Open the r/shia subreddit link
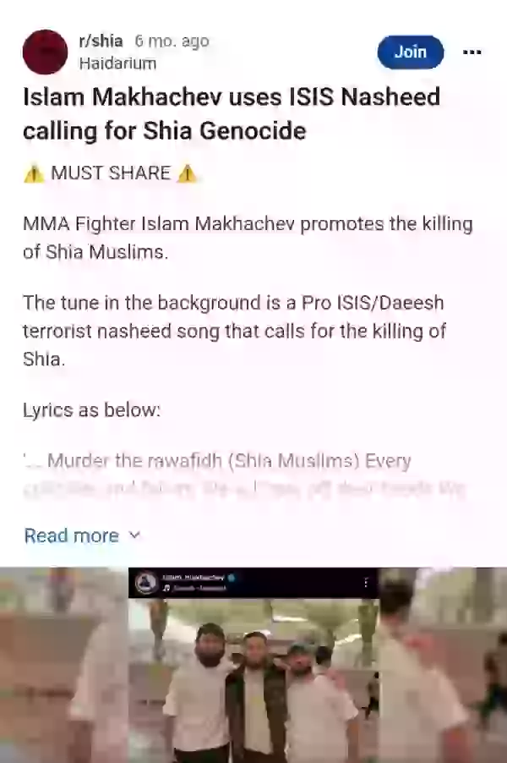Screen dimensions: 507x763 [x=101, y=41]
